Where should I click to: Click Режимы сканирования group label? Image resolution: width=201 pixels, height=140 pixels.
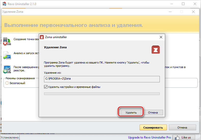pos(20,78)
